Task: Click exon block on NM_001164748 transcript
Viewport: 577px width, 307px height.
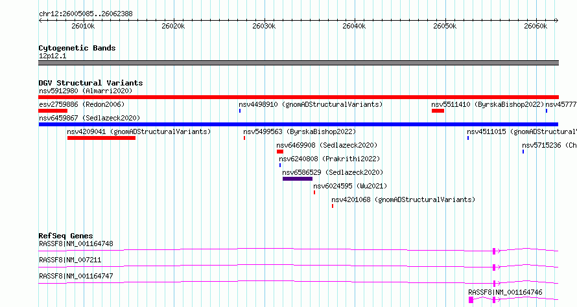Action: [494, 251]
